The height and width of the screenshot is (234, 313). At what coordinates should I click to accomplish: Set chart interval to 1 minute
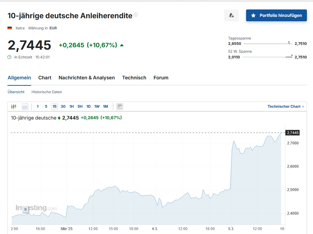(38, 106)
